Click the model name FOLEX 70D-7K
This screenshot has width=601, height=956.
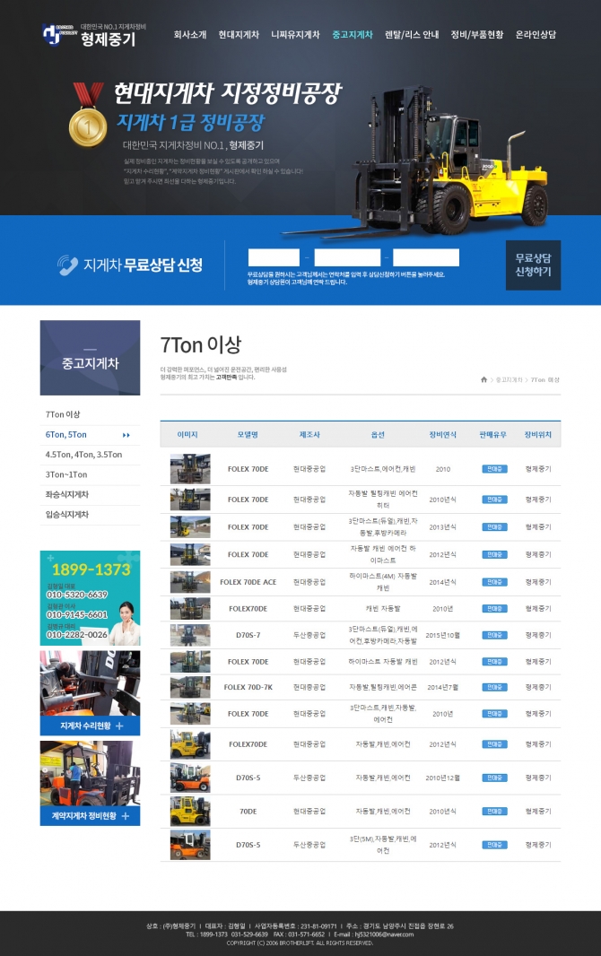point(248,687)
